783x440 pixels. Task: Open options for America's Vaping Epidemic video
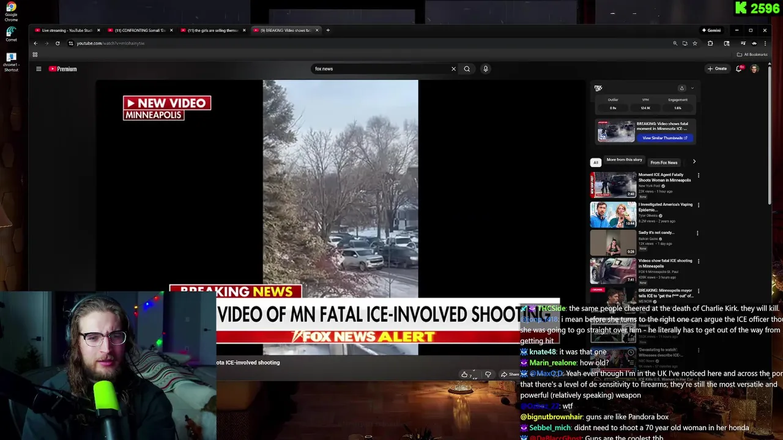pos(699,205)
